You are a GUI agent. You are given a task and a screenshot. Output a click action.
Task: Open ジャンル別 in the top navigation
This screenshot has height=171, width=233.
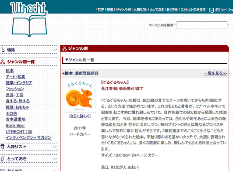(123, 10)
